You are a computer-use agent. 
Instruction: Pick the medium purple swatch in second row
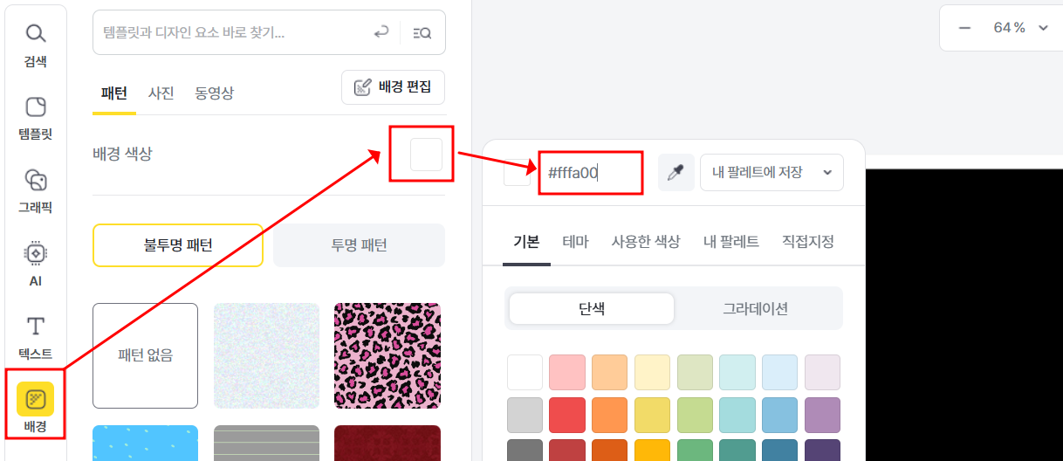823,415
